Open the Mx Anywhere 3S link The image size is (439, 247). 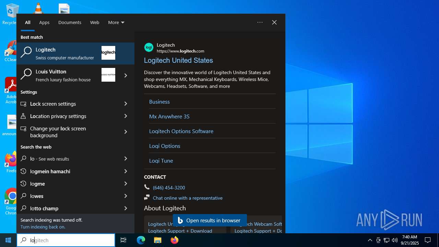(169, 116)
